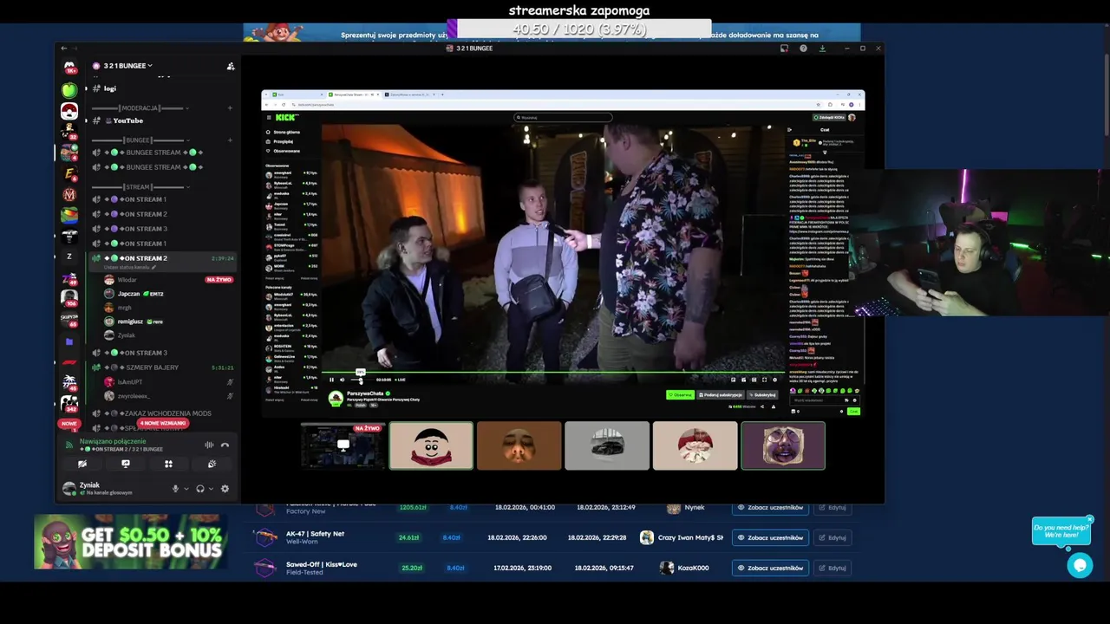Open the invite people icon beside server name
This screenshot has width=1110, height=624.
point(230,66)
